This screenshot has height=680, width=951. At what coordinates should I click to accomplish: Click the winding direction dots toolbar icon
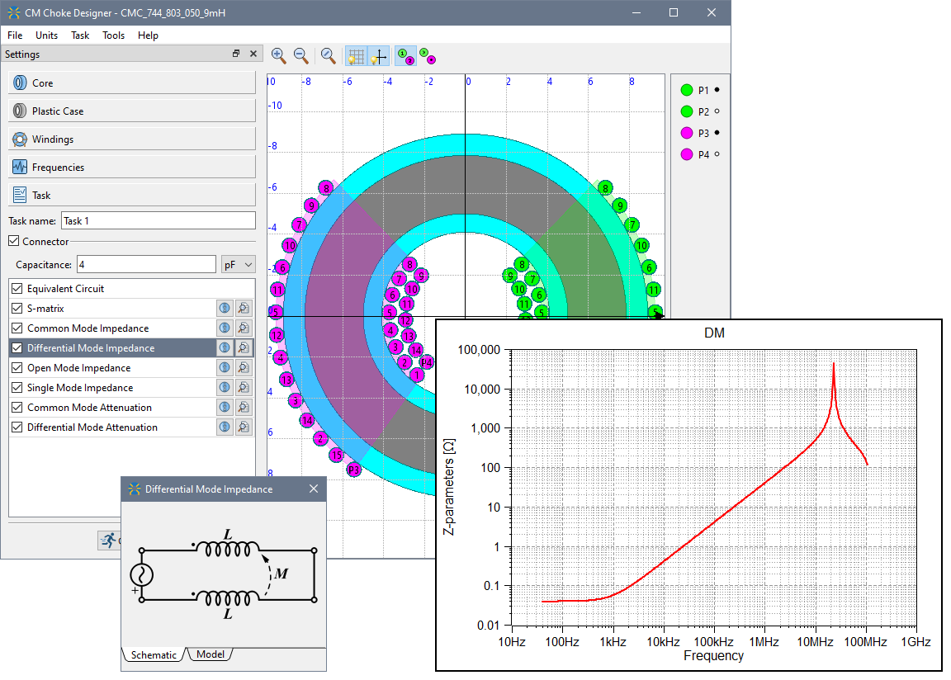(428, 56)
